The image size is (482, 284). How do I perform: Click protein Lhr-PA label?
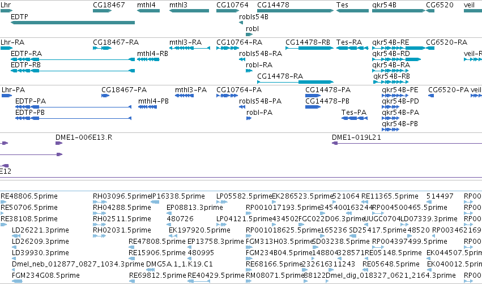[x=13, y=89]
